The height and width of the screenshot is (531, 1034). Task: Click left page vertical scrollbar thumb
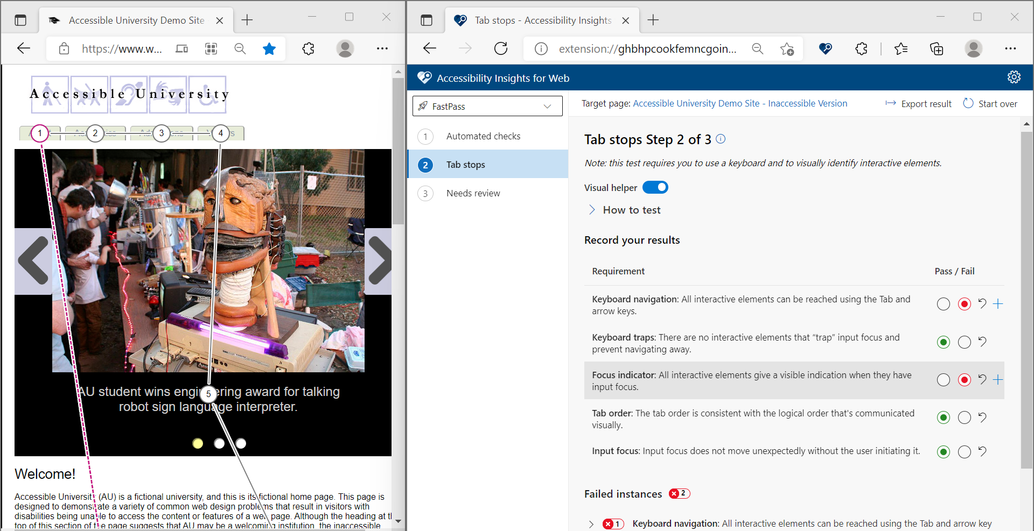click(398, 151)
